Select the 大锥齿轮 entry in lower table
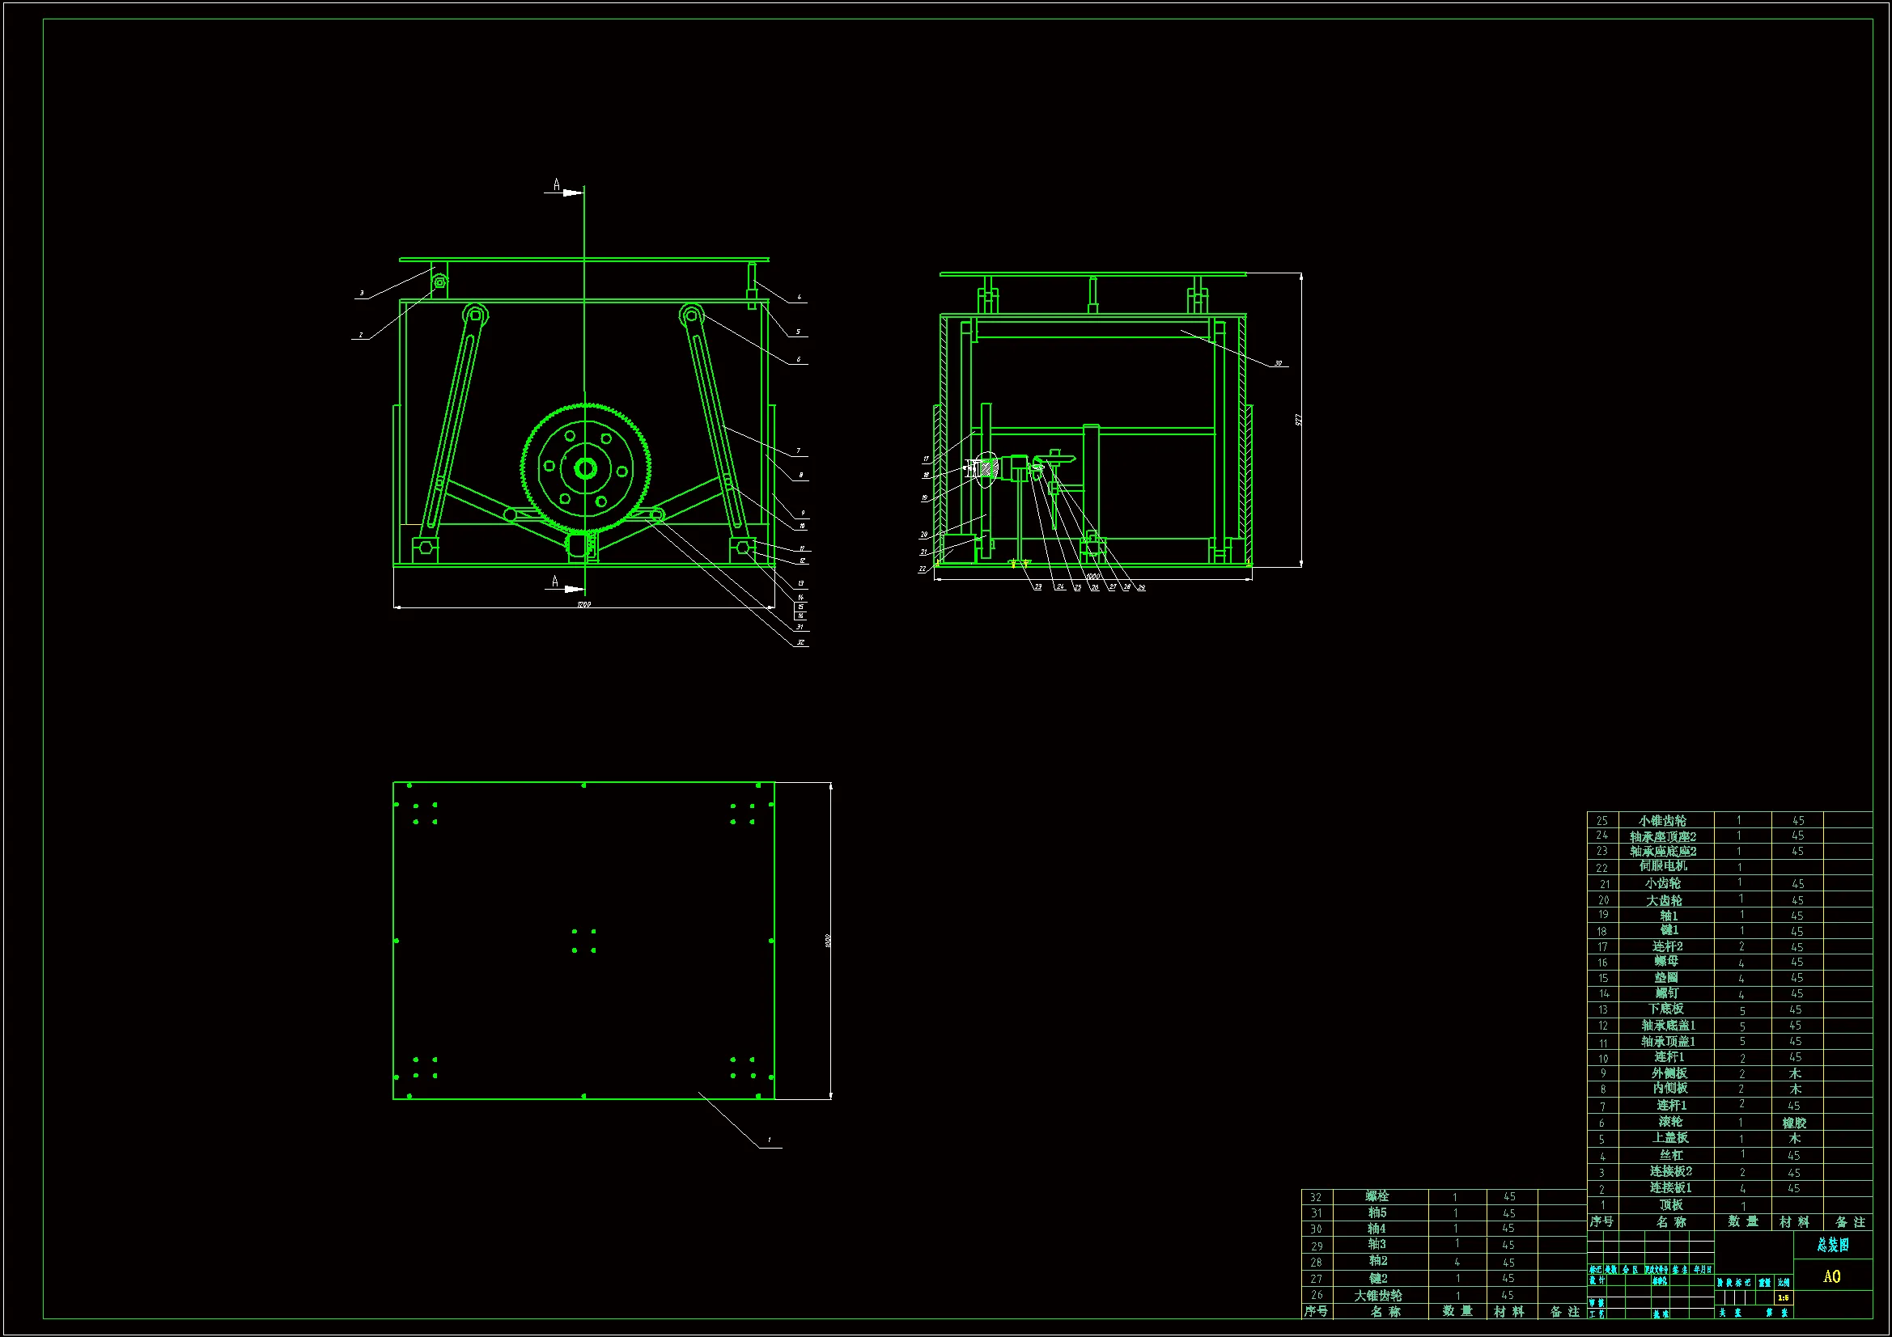1892x1337 pixels. click(x=1378, y=1295)
